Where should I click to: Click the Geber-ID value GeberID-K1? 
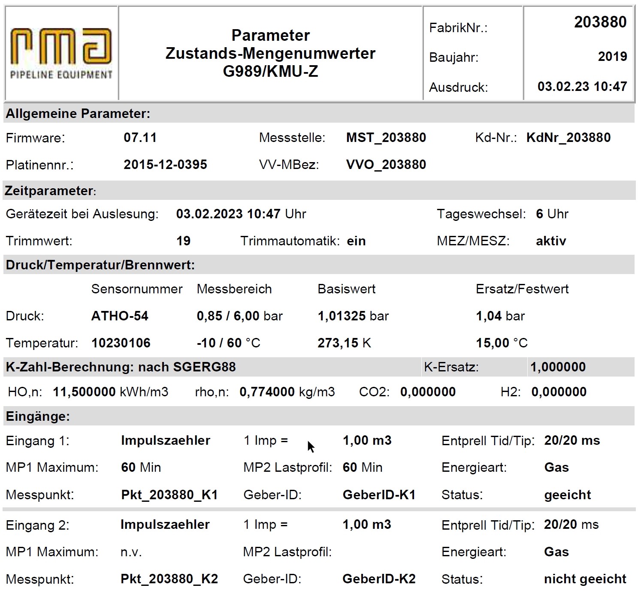coord(379,495)
